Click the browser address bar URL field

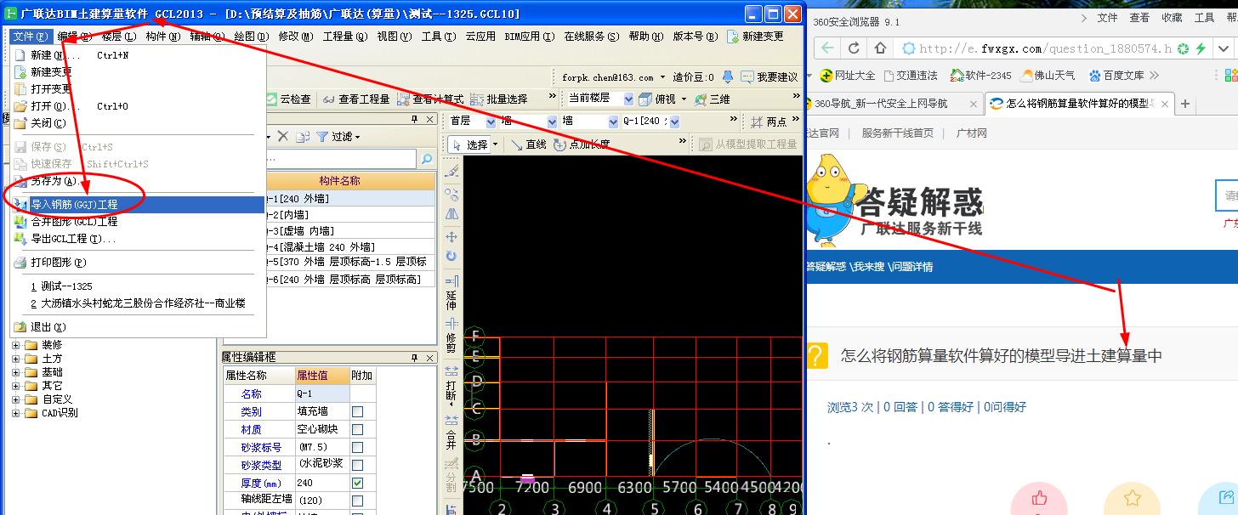click(x=1045, y=48)
